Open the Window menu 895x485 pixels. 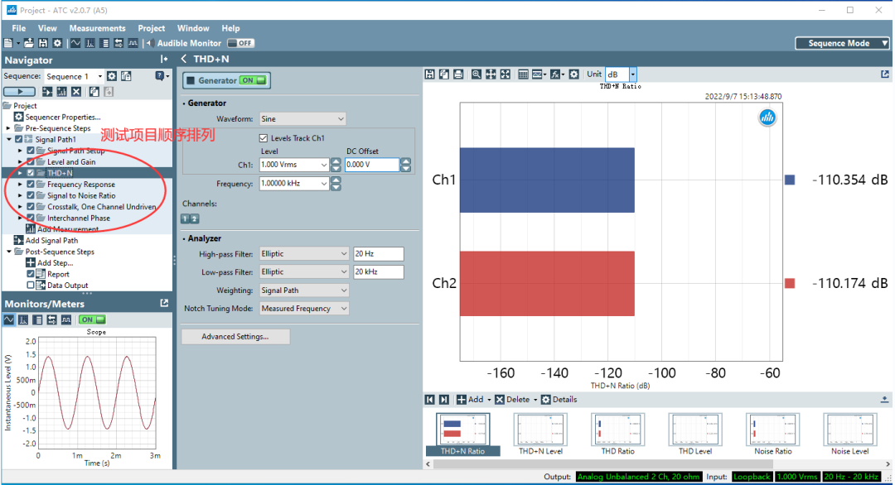tap(193, 28)
